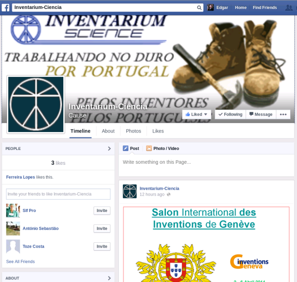Open the 12 hours ago timestamp

tap(152, 195)
